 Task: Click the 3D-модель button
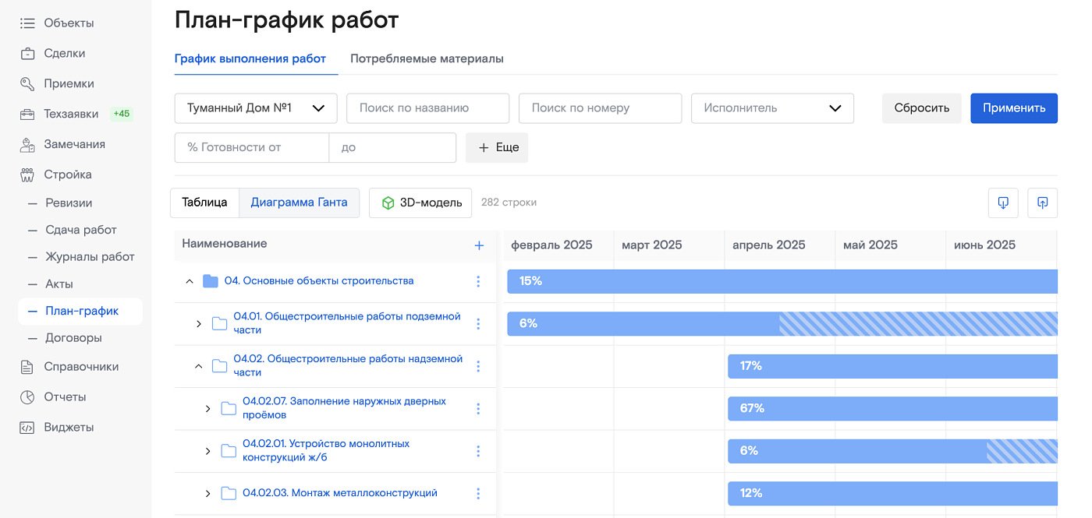(x=420, y=203)
